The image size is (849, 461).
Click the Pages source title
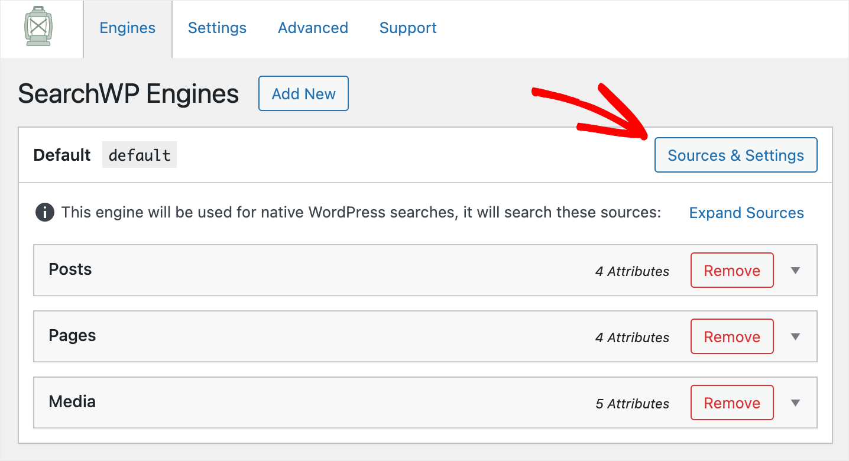[x=72, y=336]
